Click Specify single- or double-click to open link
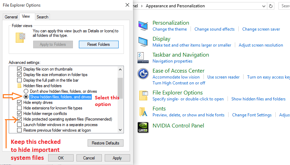The width and height of the screenshot is (290, 165). coord(188,99)
